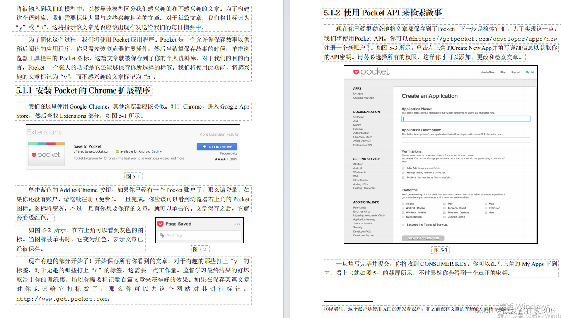Open Developer FAQ link
The image size is (561, 318).
click(x=362, y=231)
